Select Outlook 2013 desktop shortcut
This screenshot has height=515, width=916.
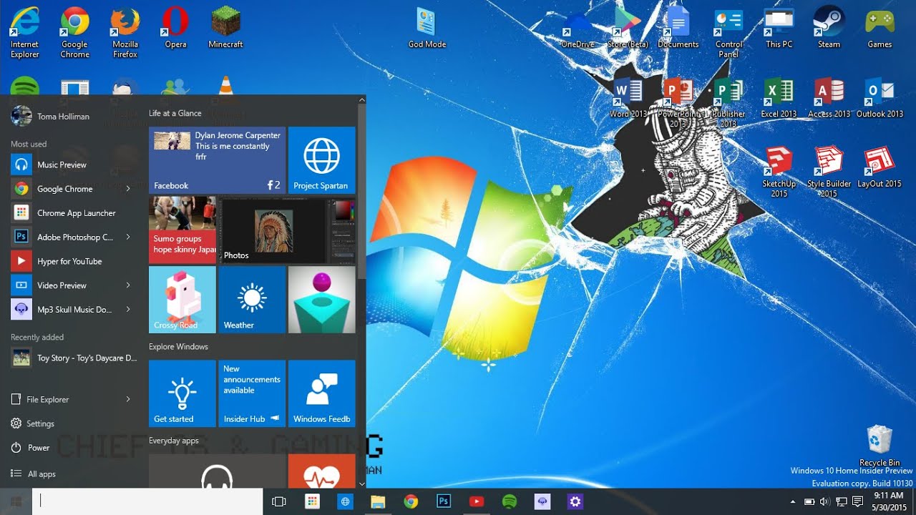[880, 98]
